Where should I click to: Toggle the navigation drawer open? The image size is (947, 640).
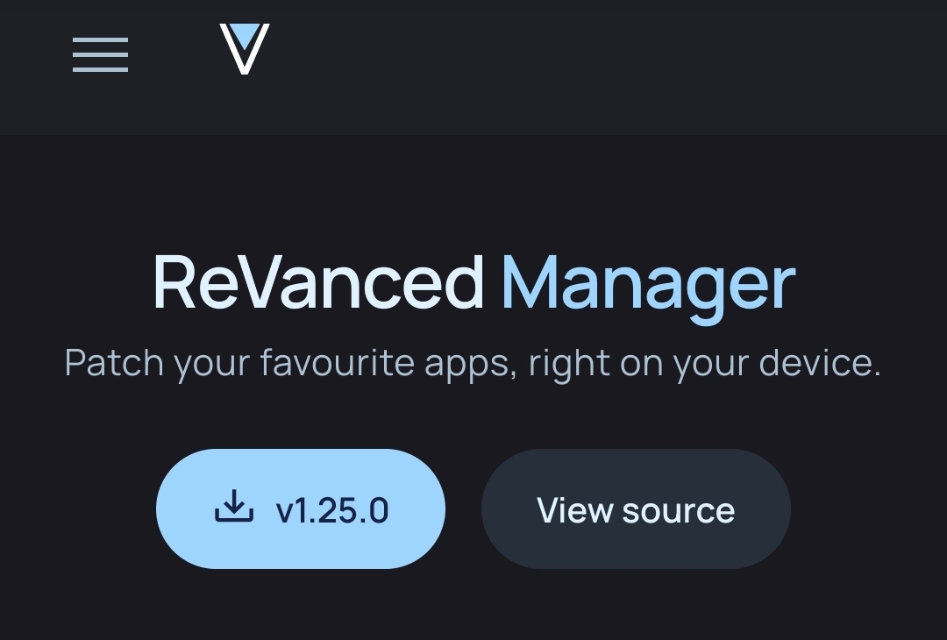coord(100,55)
